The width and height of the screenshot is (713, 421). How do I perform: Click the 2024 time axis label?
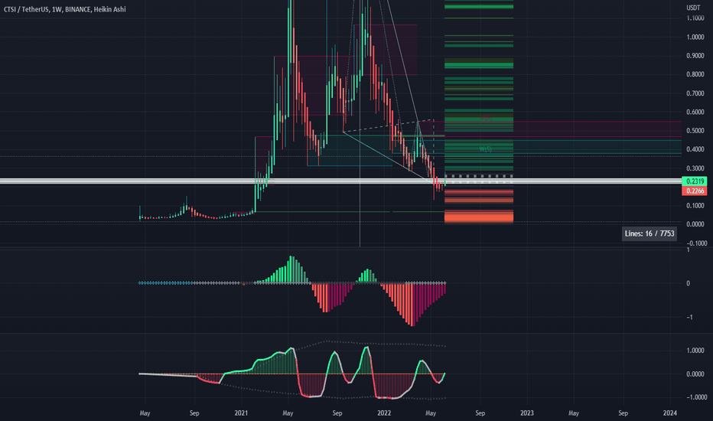670,413
